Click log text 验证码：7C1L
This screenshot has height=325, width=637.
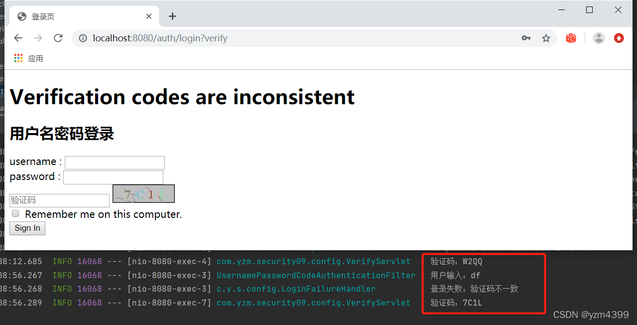[x=456, y=303]
